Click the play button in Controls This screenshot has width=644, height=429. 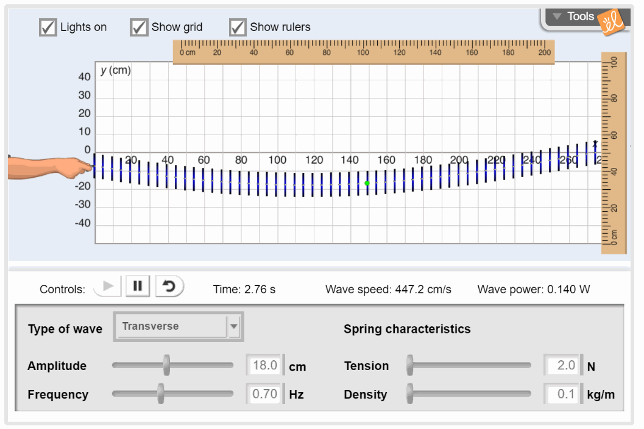108,286
